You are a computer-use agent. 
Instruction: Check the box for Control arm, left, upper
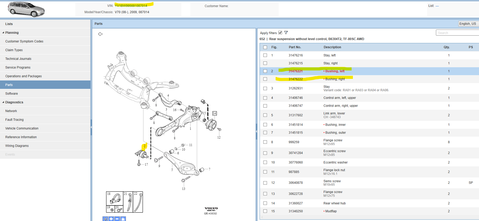click(x=265, y=98)
